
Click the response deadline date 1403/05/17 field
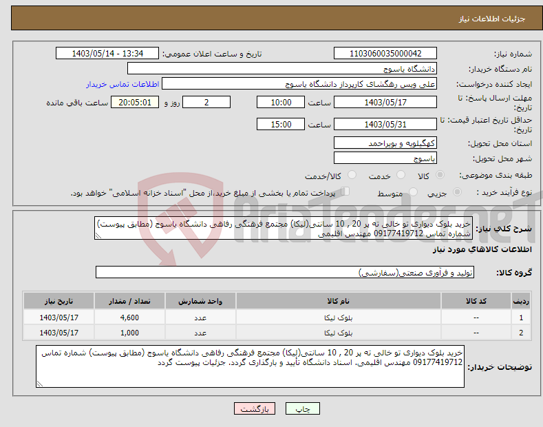pyautogui.click(x=385, y=102)
